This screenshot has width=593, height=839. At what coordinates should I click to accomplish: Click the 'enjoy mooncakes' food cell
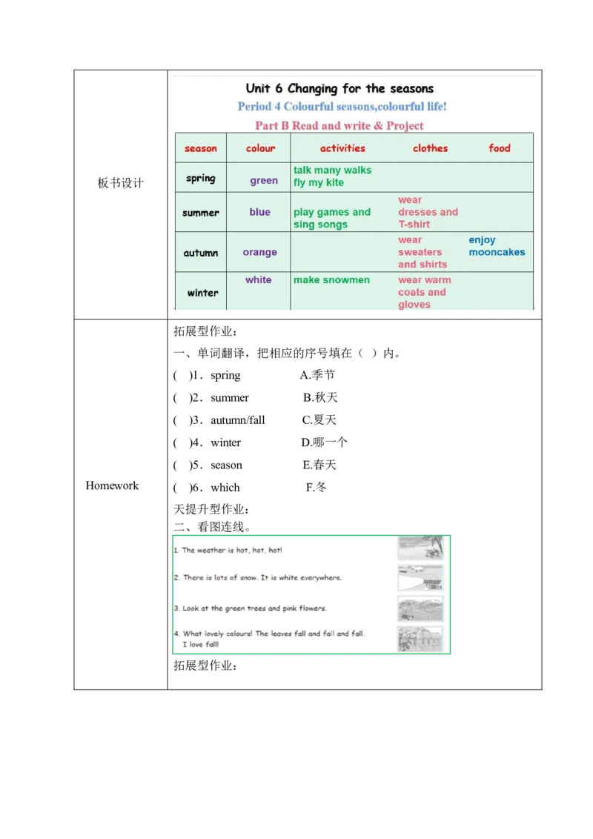496,246
